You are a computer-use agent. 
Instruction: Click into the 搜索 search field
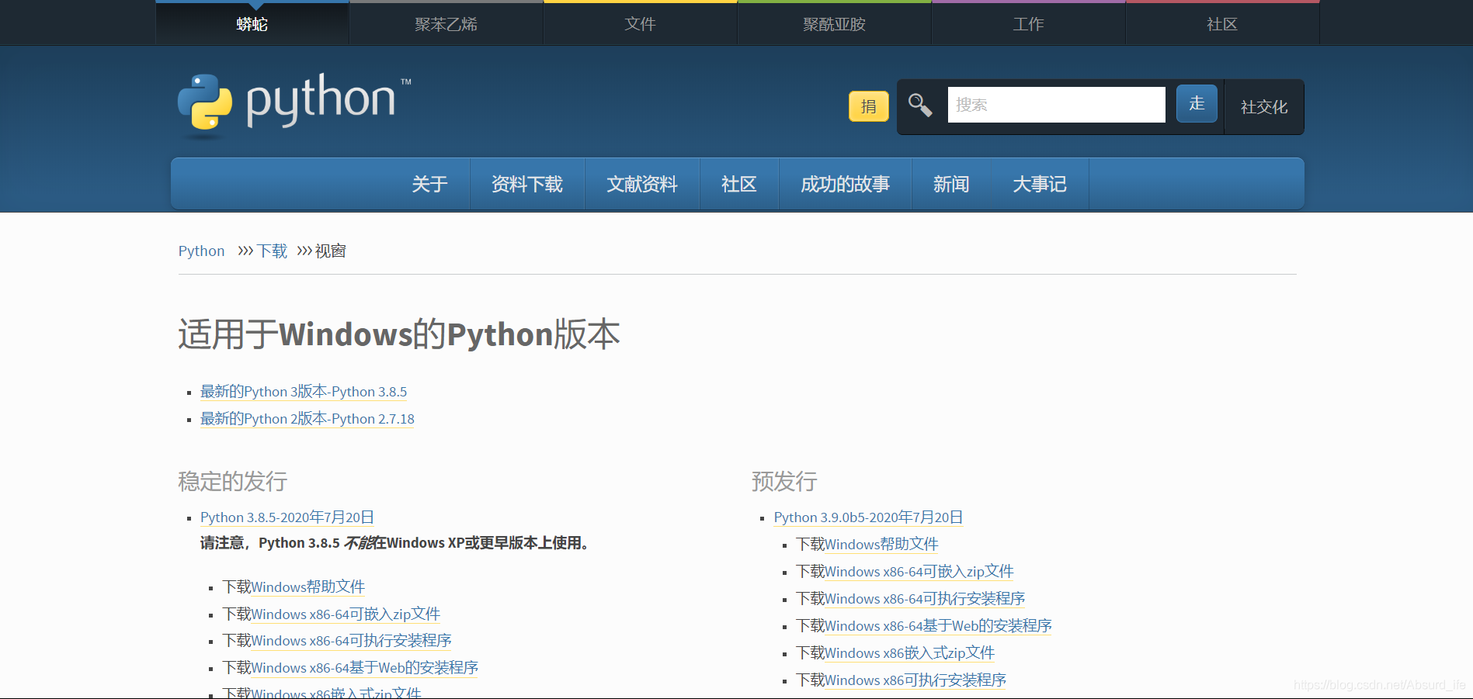click(1056, 105)
